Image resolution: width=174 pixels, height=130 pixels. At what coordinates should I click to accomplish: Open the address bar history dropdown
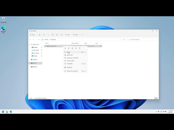121,40
